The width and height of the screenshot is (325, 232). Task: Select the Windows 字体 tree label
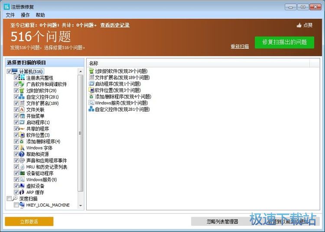pos(39,148)
